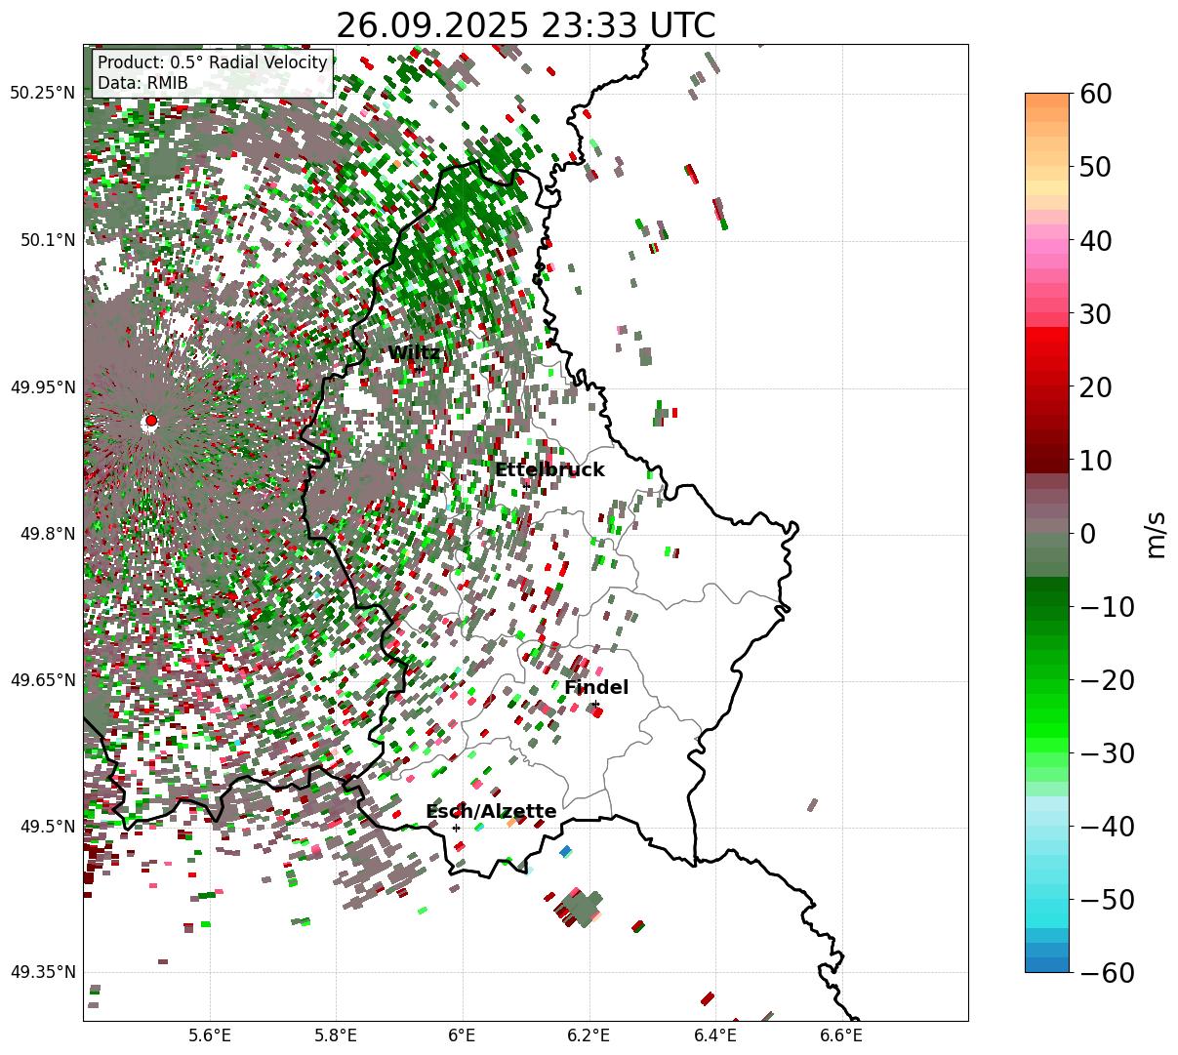Click the colorbar value −30
This screenshot has height=1055, width=1178.
click(1107, 753)
